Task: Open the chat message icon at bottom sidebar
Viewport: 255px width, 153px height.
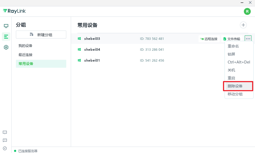Action: pos(5,132)
